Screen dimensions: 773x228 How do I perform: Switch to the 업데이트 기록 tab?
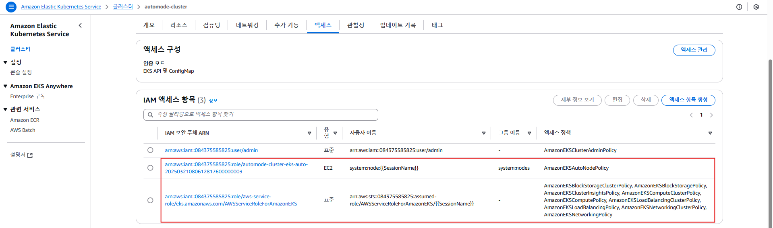tap(398, 25)
